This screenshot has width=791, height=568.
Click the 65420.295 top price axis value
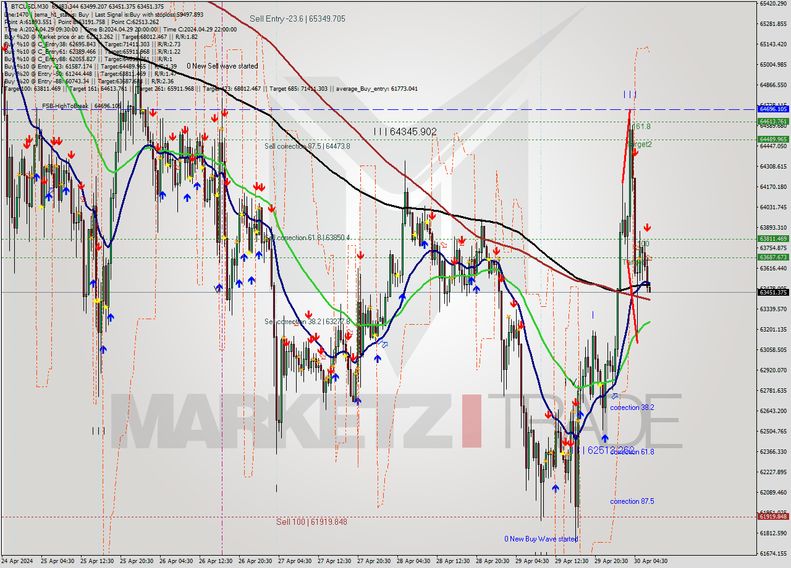point(773,3)
